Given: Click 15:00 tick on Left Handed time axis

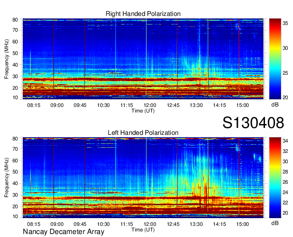Looking at the screenshot, I should coord(243,224).
